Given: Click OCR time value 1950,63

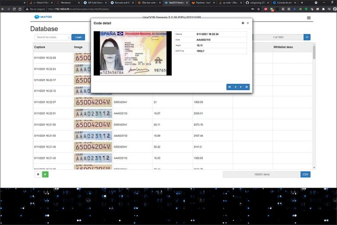Looking at the screenshot, I should tap(198, 158).
